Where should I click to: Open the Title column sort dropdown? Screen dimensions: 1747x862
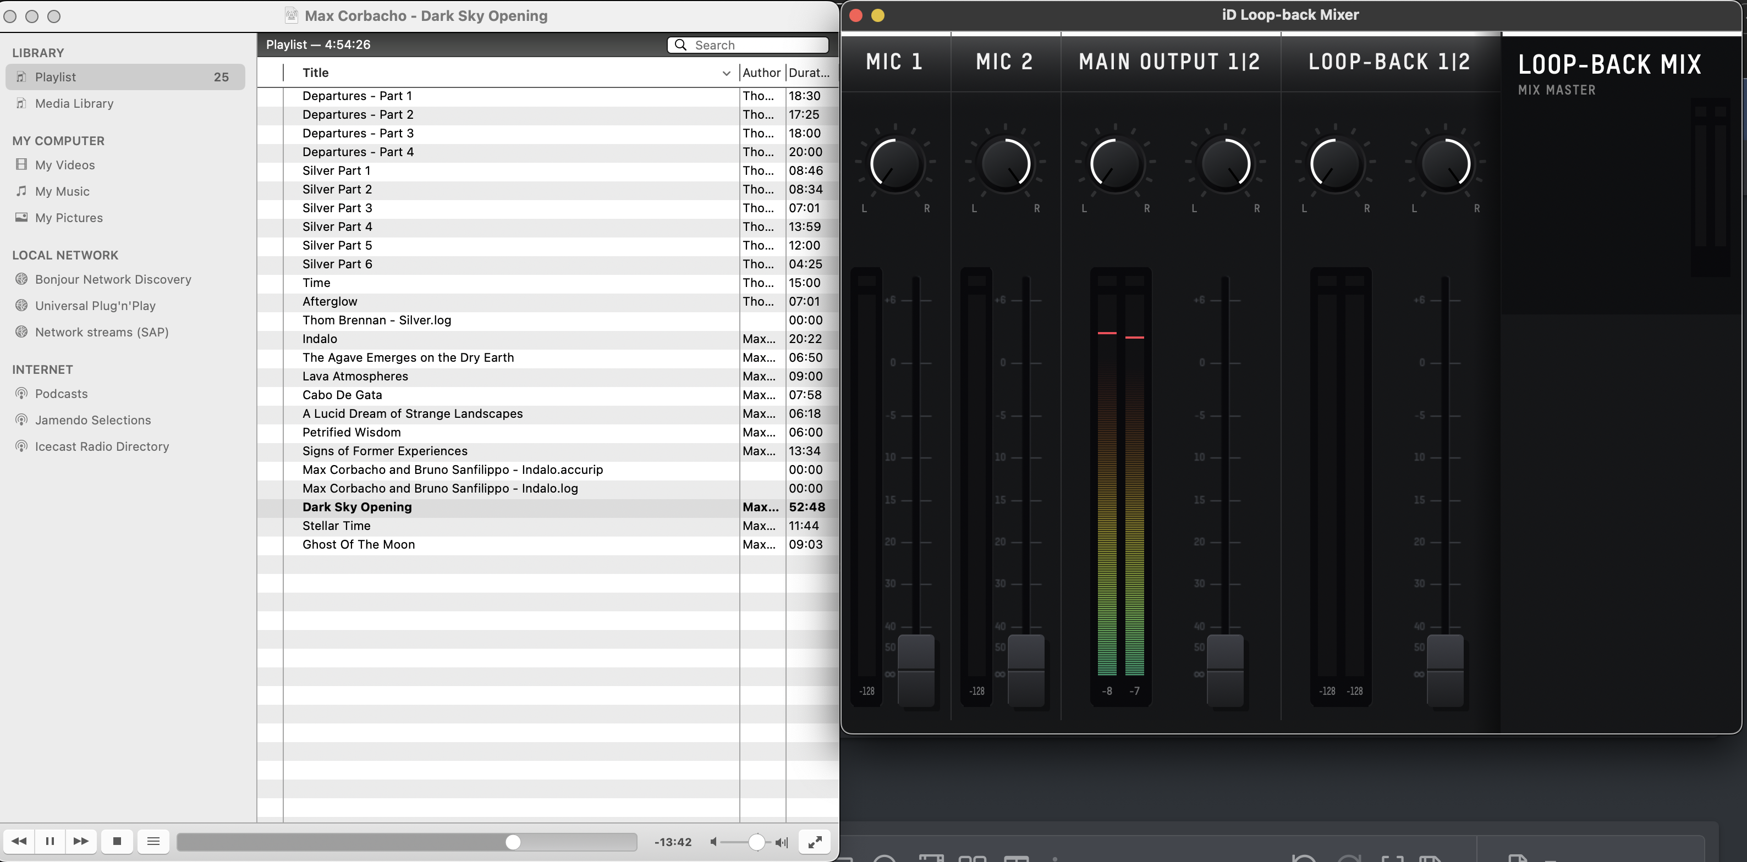[x=726, y=73]
